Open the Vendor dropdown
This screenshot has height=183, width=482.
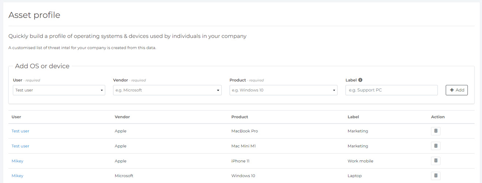coord(167,90)
